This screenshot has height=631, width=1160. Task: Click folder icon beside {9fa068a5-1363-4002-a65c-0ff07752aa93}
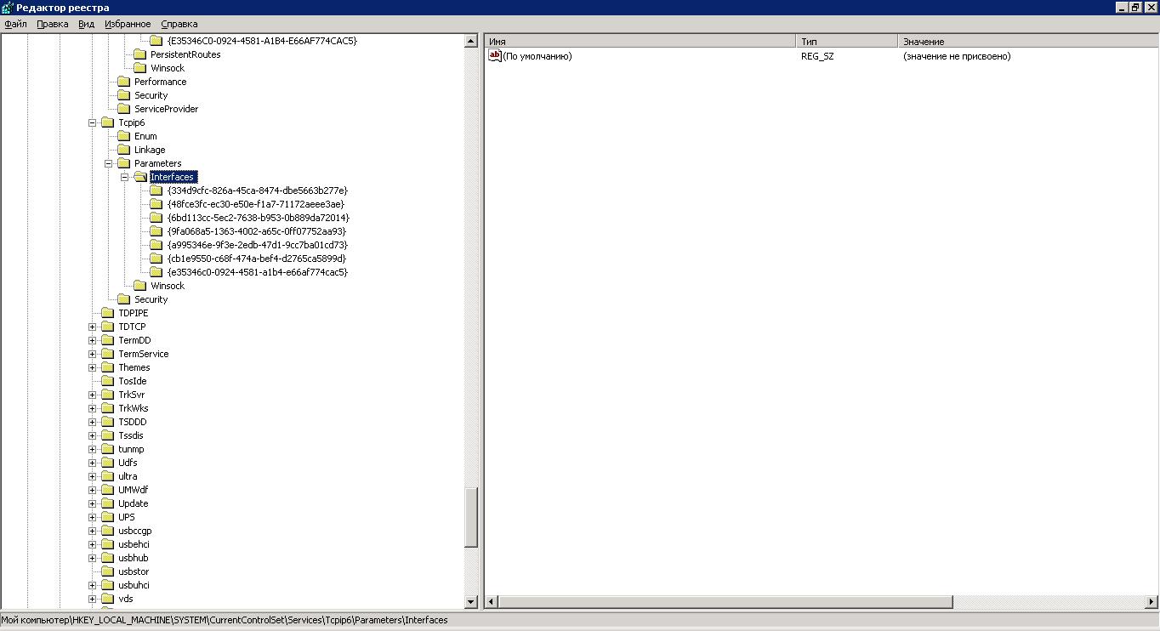point(156,231)
